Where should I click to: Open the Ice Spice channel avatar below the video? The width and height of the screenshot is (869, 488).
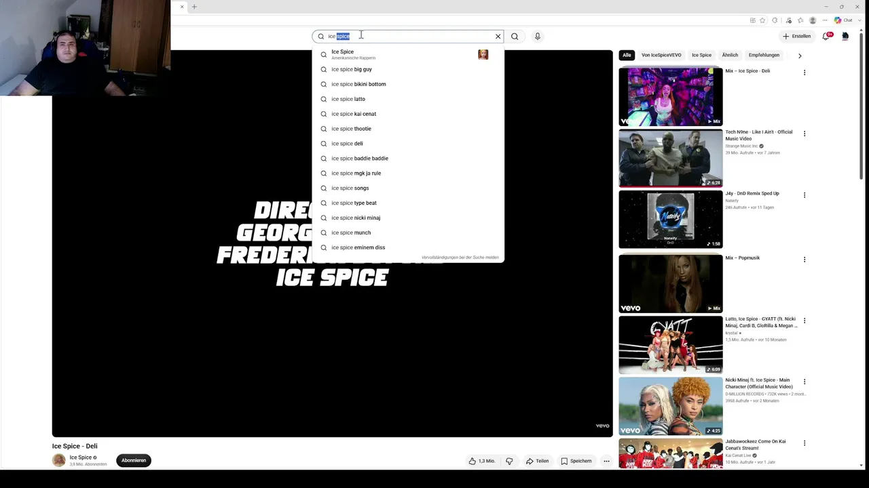point(59,460)
